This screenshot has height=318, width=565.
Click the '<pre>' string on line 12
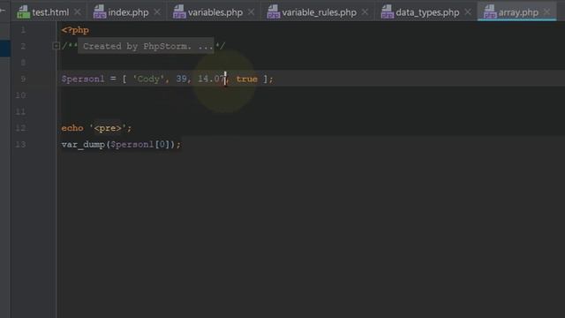pyautogui.click(x=108, y=128)
